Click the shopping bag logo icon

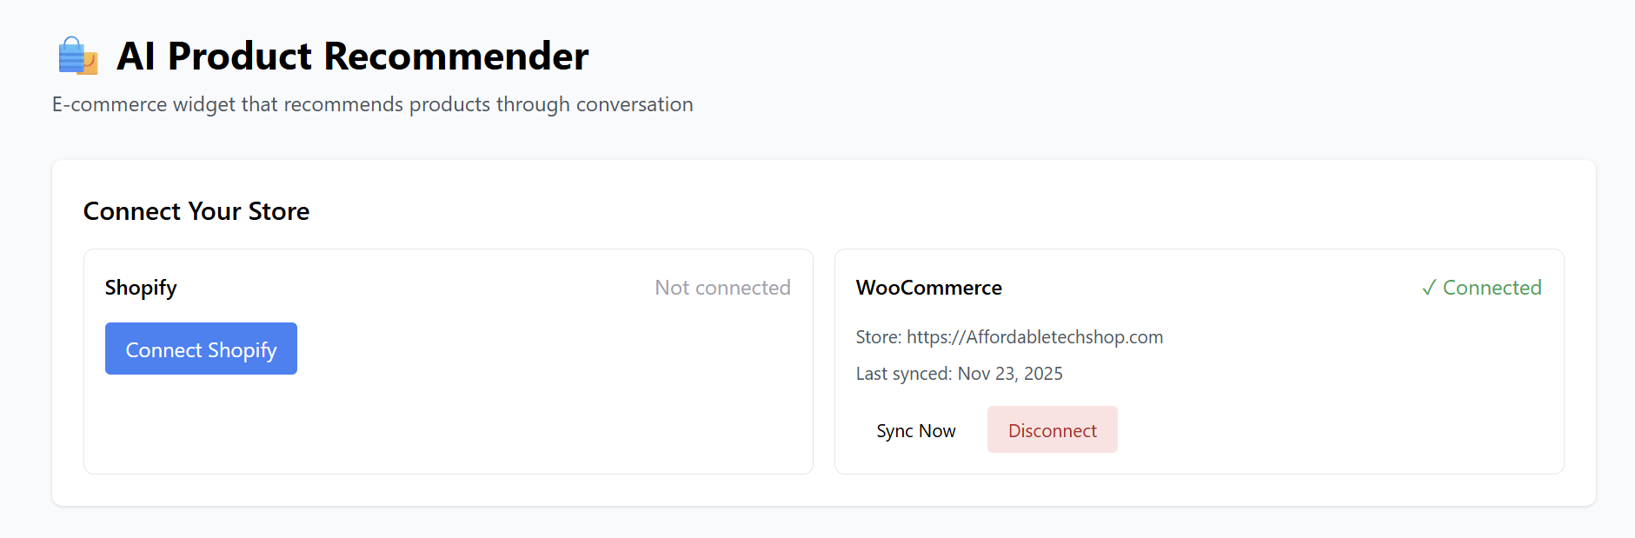[x=77, y=56]
